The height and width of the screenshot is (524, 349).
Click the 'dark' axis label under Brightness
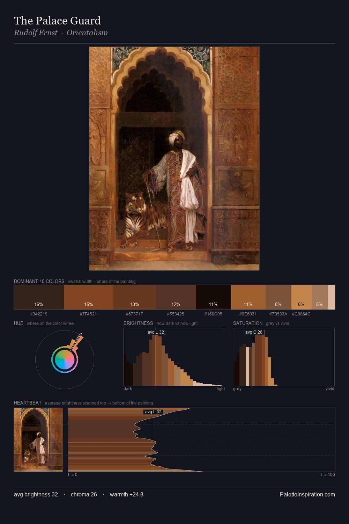click(128, 388)
